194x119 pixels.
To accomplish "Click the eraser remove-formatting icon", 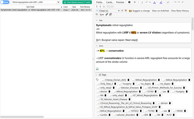I will click(168, 2).
